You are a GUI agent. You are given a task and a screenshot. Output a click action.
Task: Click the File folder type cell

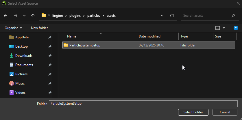pyautogui.click(x=188, y=45)
